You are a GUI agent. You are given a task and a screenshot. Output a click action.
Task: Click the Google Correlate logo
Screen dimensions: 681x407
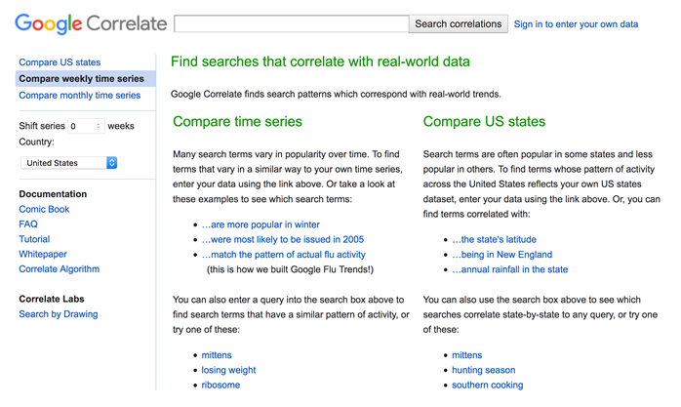pos(91,23)
